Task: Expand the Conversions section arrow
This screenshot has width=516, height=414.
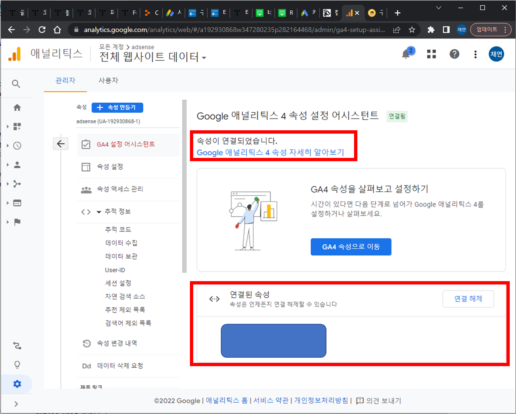Action: (x=8, y=222)
